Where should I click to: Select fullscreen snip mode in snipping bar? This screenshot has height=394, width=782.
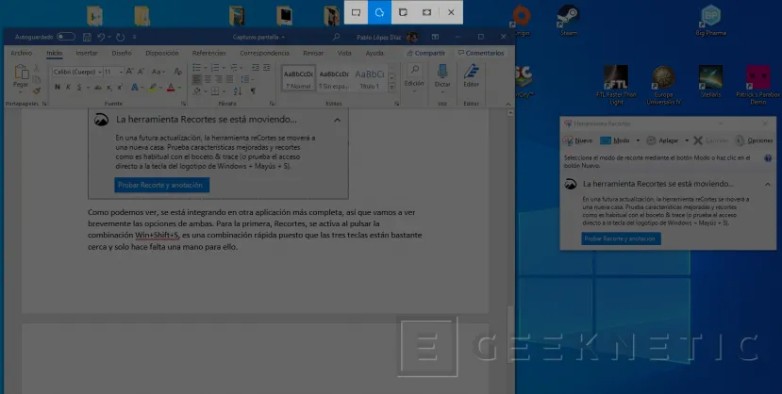(x=427, y=12)
